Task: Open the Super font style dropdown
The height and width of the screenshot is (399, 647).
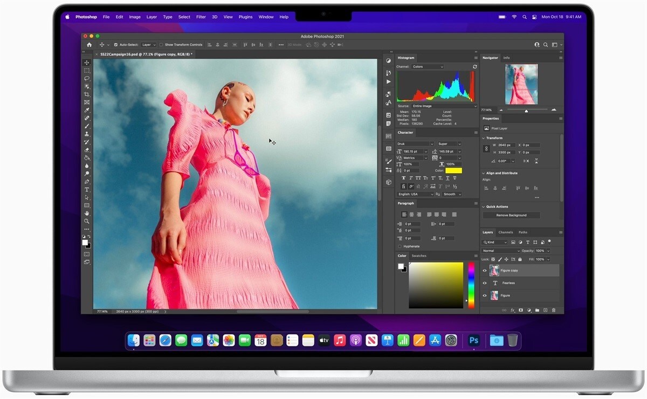Action: [x=450, y=144]
